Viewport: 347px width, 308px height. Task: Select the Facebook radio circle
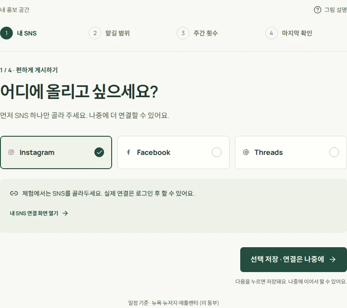(x=217, y=152)
